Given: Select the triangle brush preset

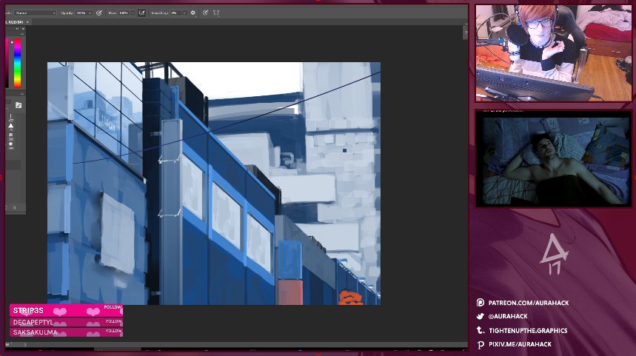Looking at the screenshot, I should 10,126.
